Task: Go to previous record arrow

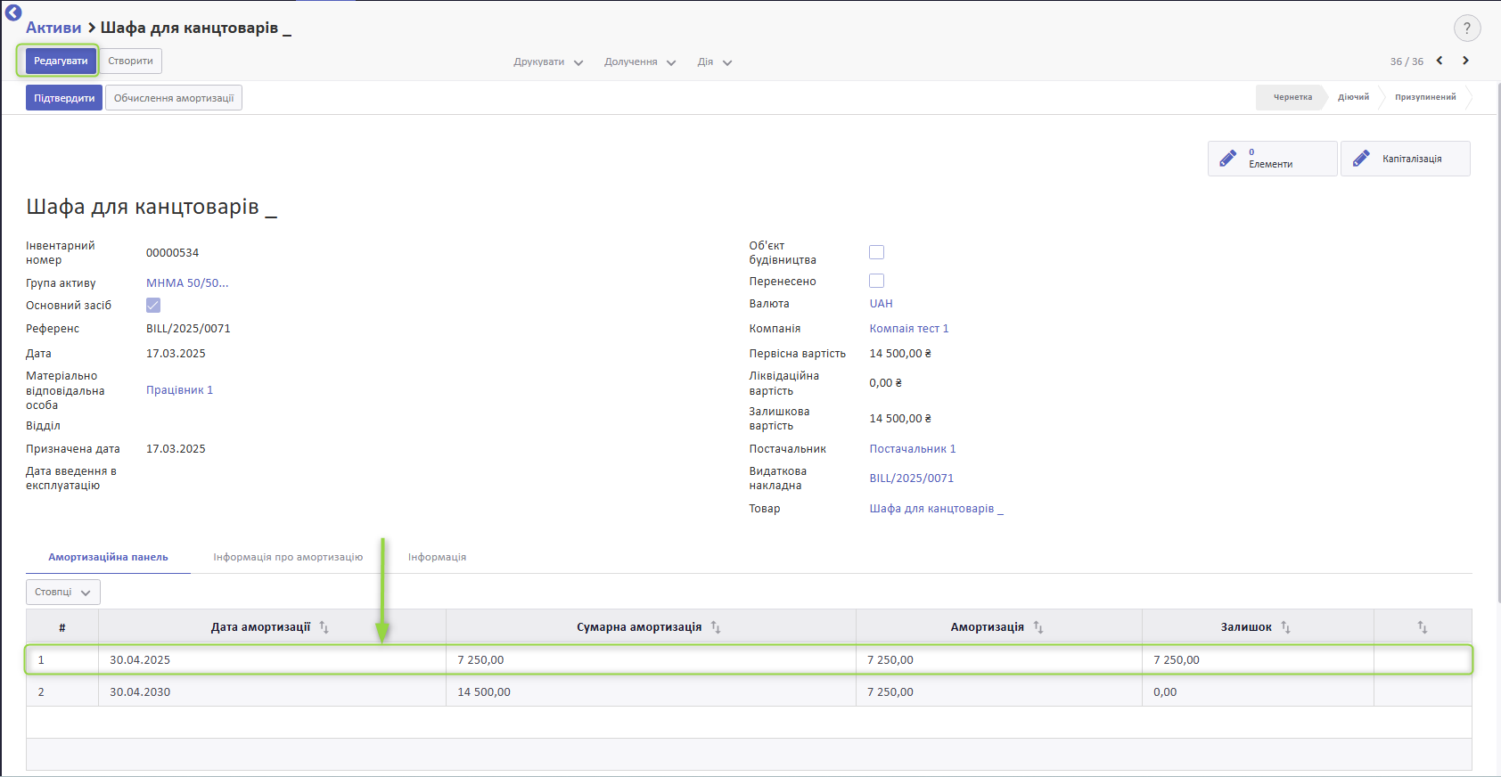Action: 1439,61
